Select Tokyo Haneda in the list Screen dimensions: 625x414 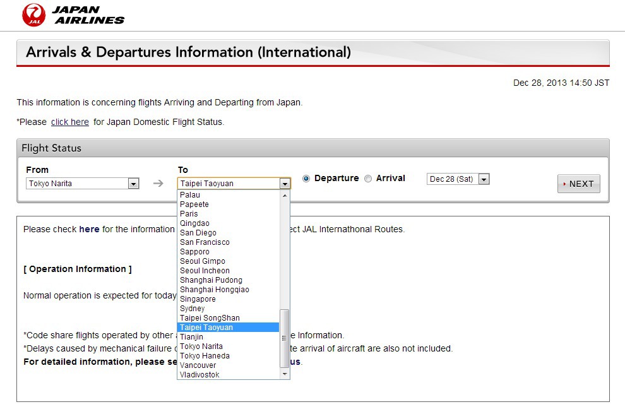205,356
